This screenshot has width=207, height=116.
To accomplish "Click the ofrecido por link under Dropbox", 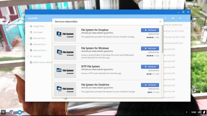I will click(97, 33).
